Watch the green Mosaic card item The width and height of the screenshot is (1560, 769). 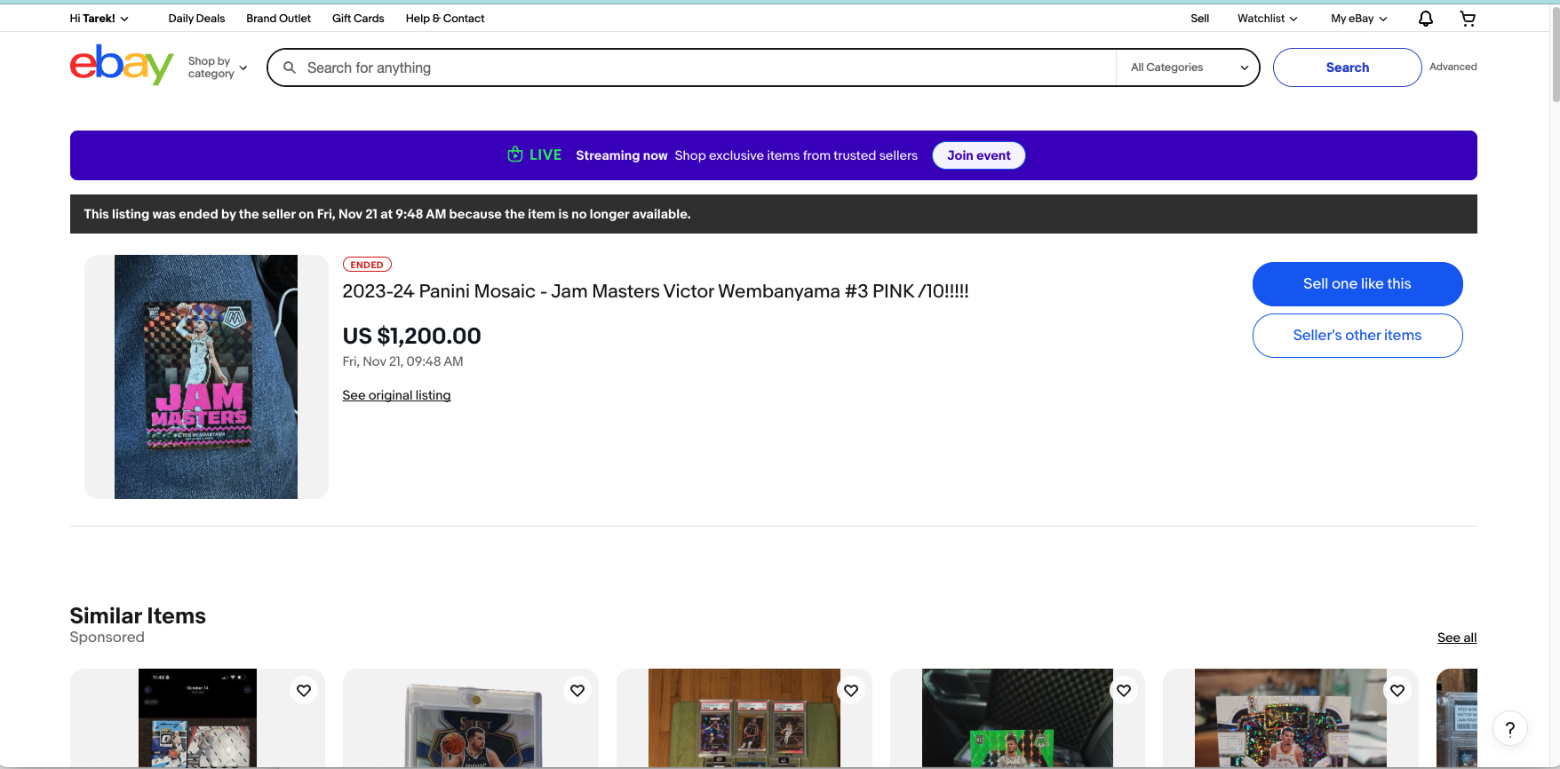click(x=1124, y=690)
